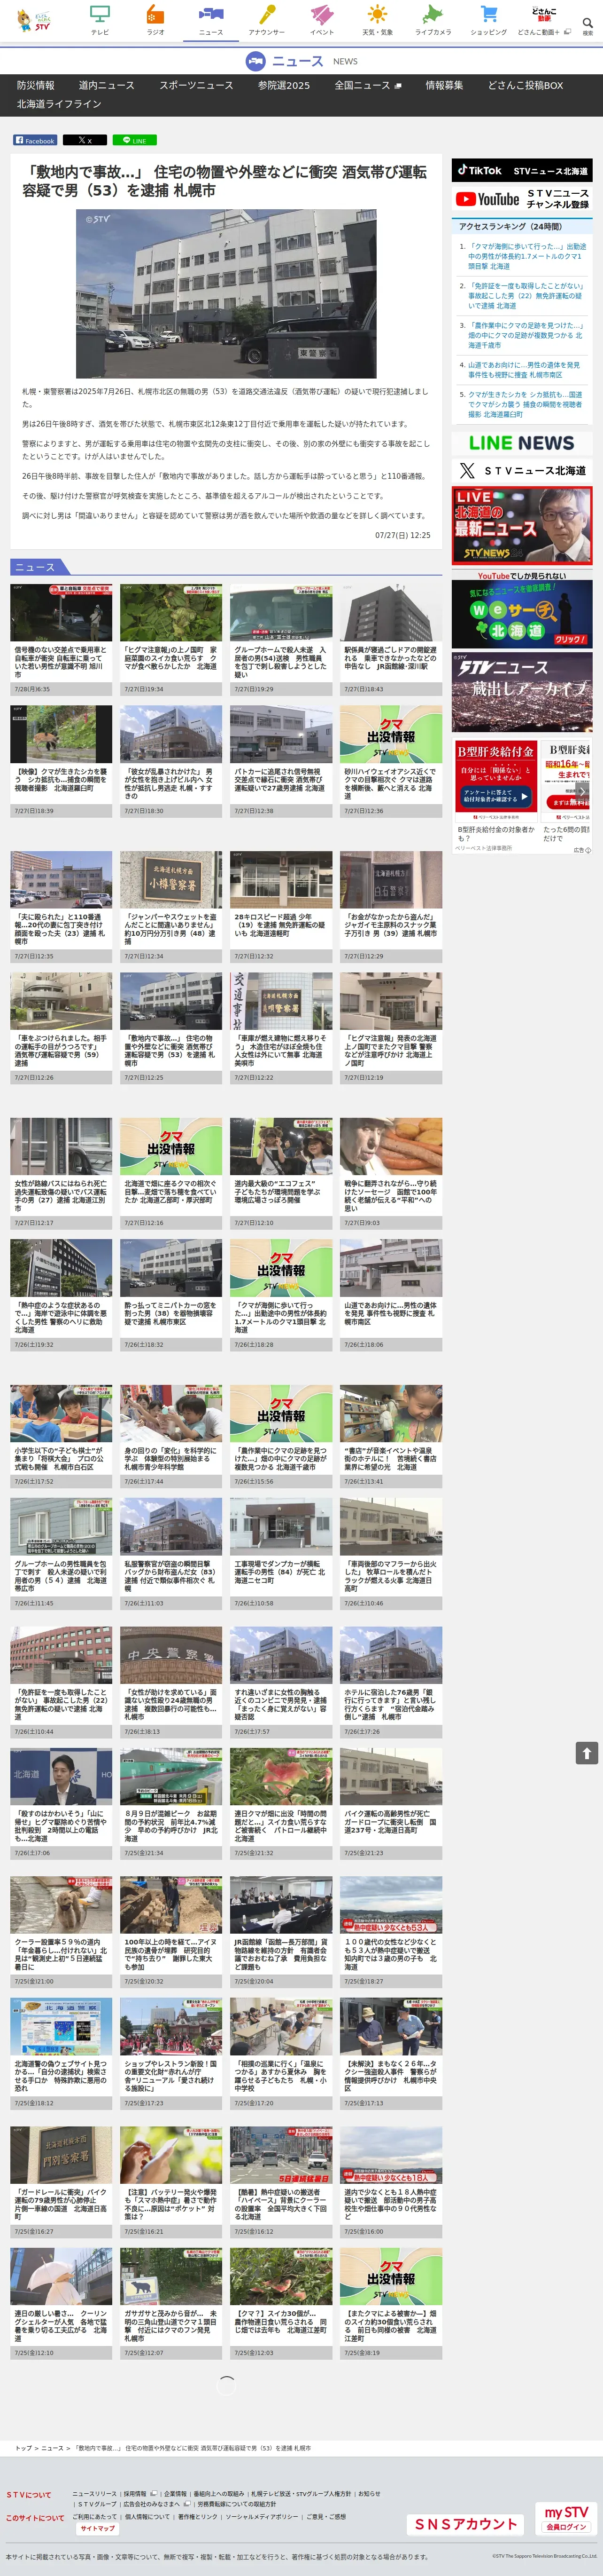Open ranking item 5 about bear attacking deer
The height and width of the screenshot is (2576, 603).
526,404
